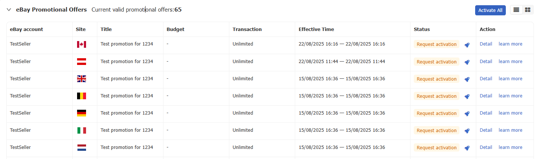Click rocket icon in Belgium promotion row
The width and height of the screenshot is (538, 159).
[x=467, y=96]
